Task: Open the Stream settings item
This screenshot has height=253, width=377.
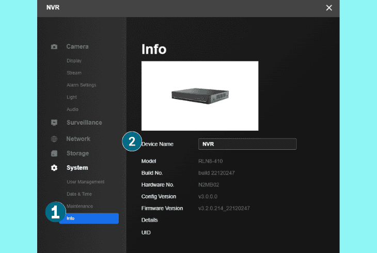Action: [74, 73]
